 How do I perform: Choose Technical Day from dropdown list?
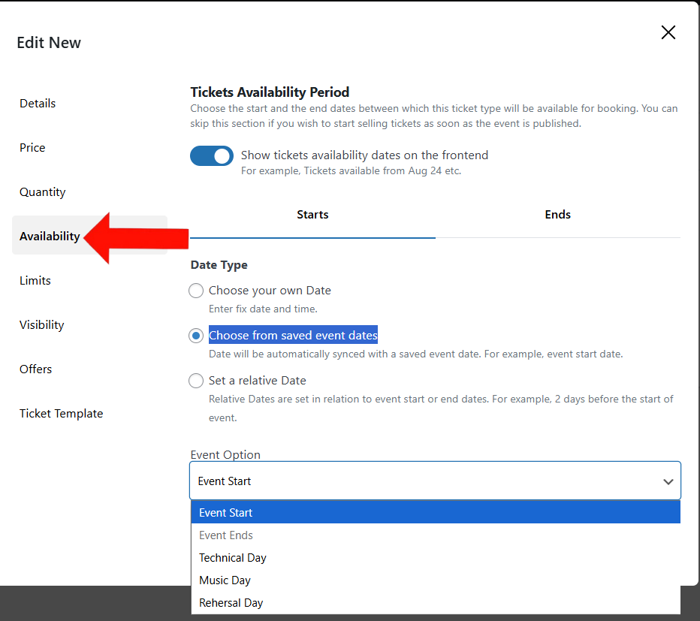[233, 558]
